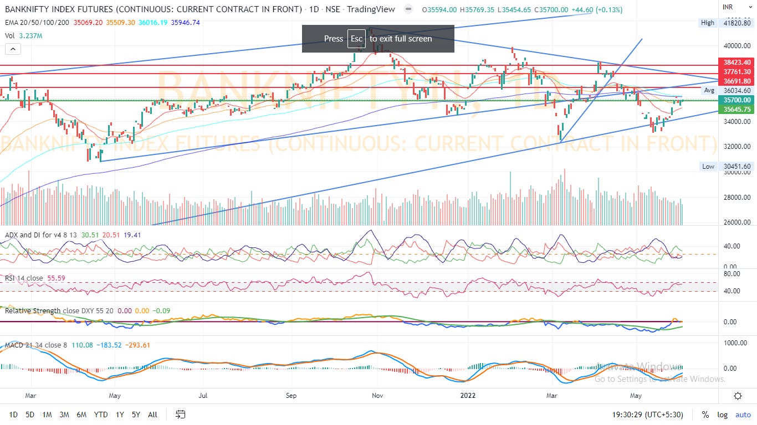
Task: Click the Avg 36034.60 label
Action: click(727, 90)
